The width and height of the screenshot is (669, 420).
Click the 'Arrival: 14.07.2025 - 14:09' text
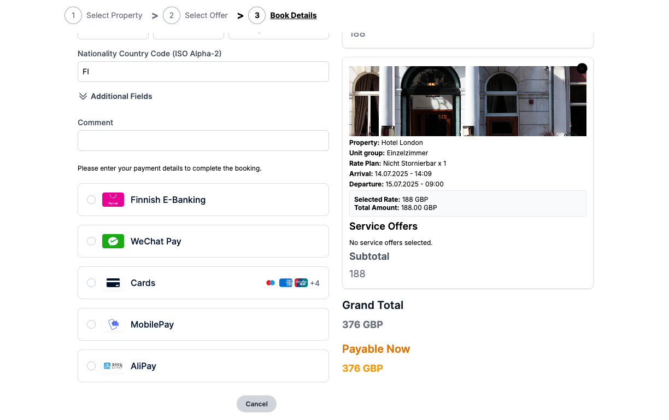pyautogui.click(x=391, y=174)
